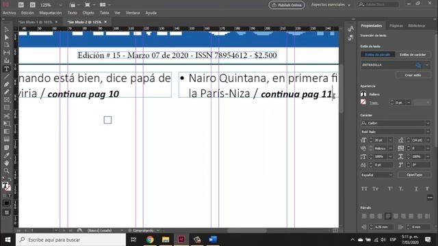The height and width of the screenshot is (246, 438).
Task: Click the Windows search box
Action: click(70, 240)
